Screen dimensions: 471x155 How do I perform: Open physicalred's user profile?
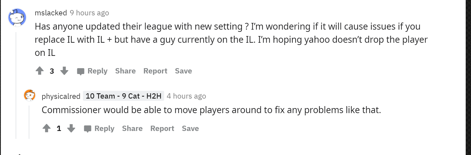(x=61, y=96)
